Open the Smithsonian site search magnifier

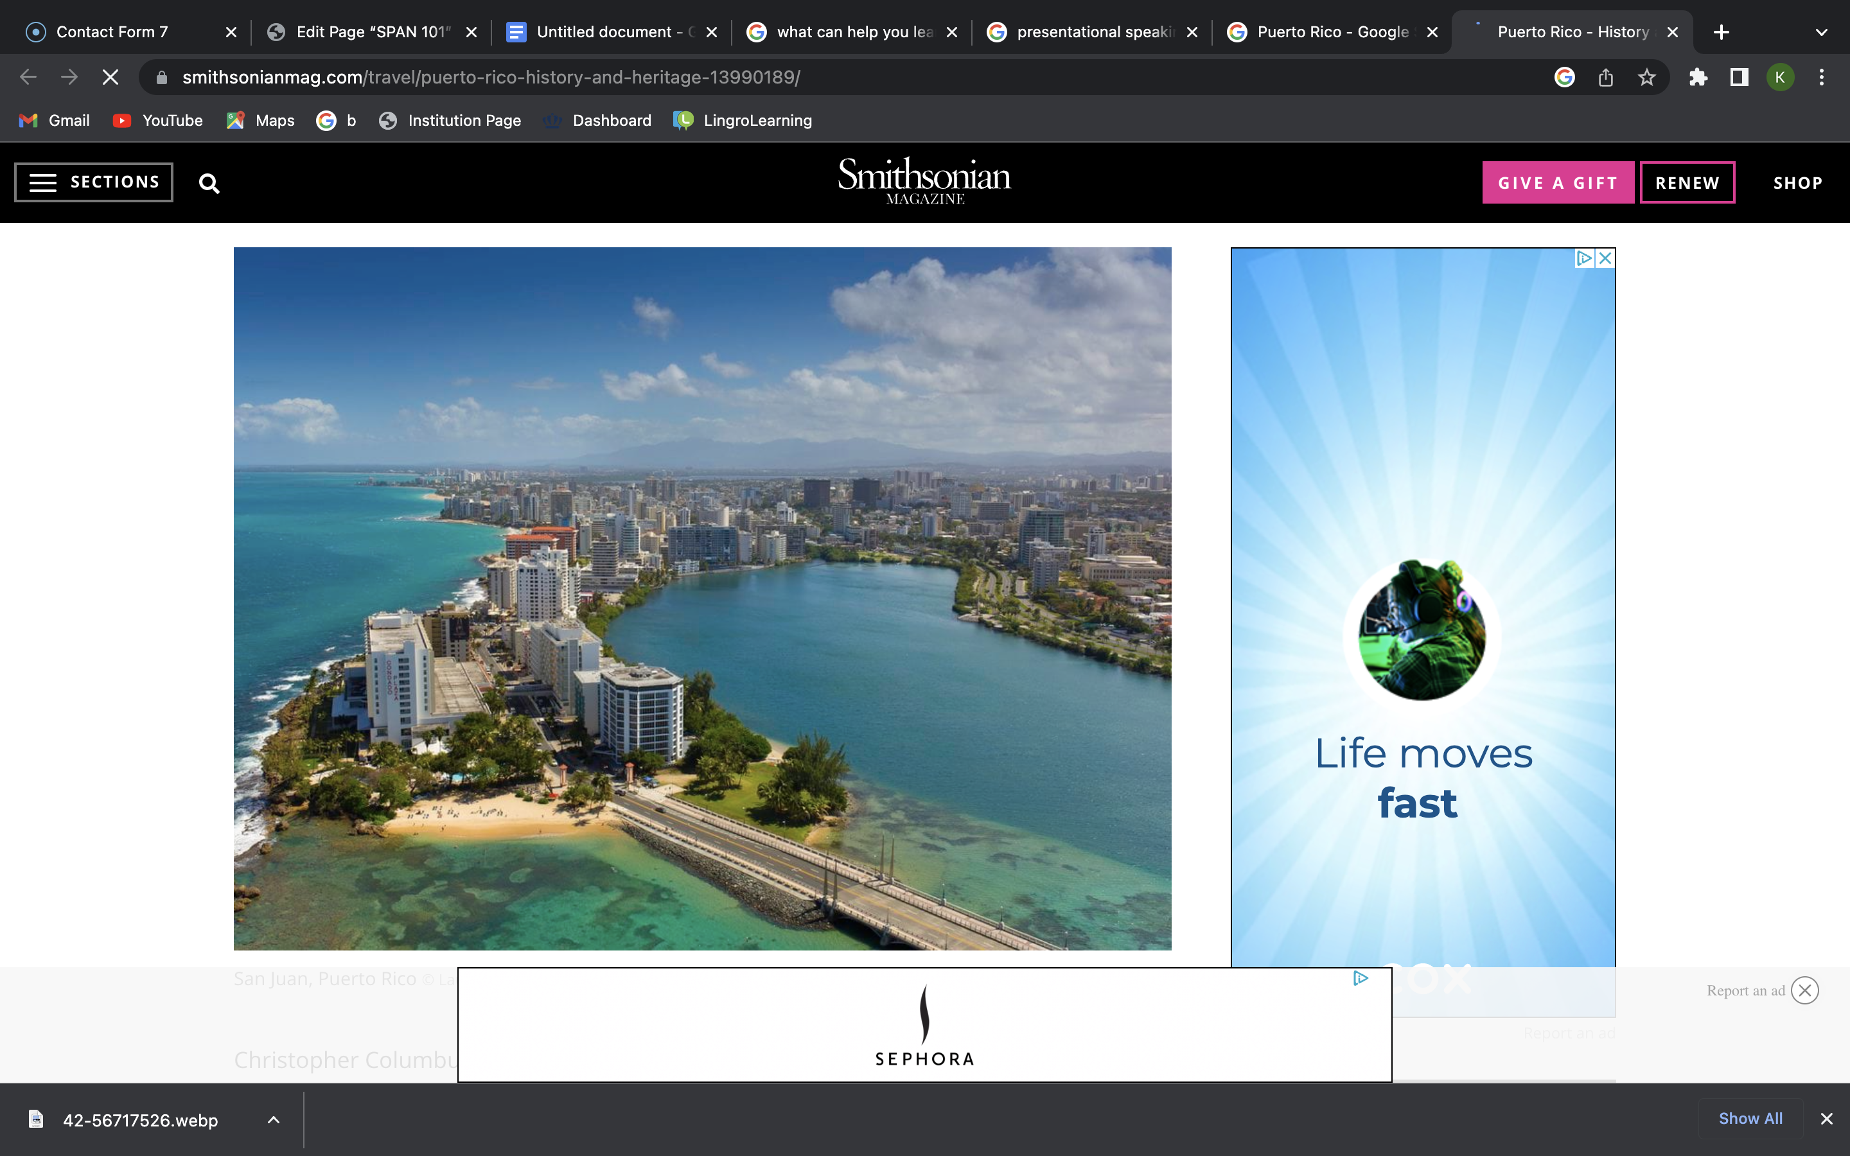click(x=209, y=184)
